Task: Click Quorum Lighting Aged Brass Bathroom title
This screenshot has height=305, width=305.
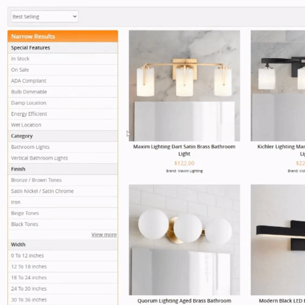Action: tap(184, 301)
